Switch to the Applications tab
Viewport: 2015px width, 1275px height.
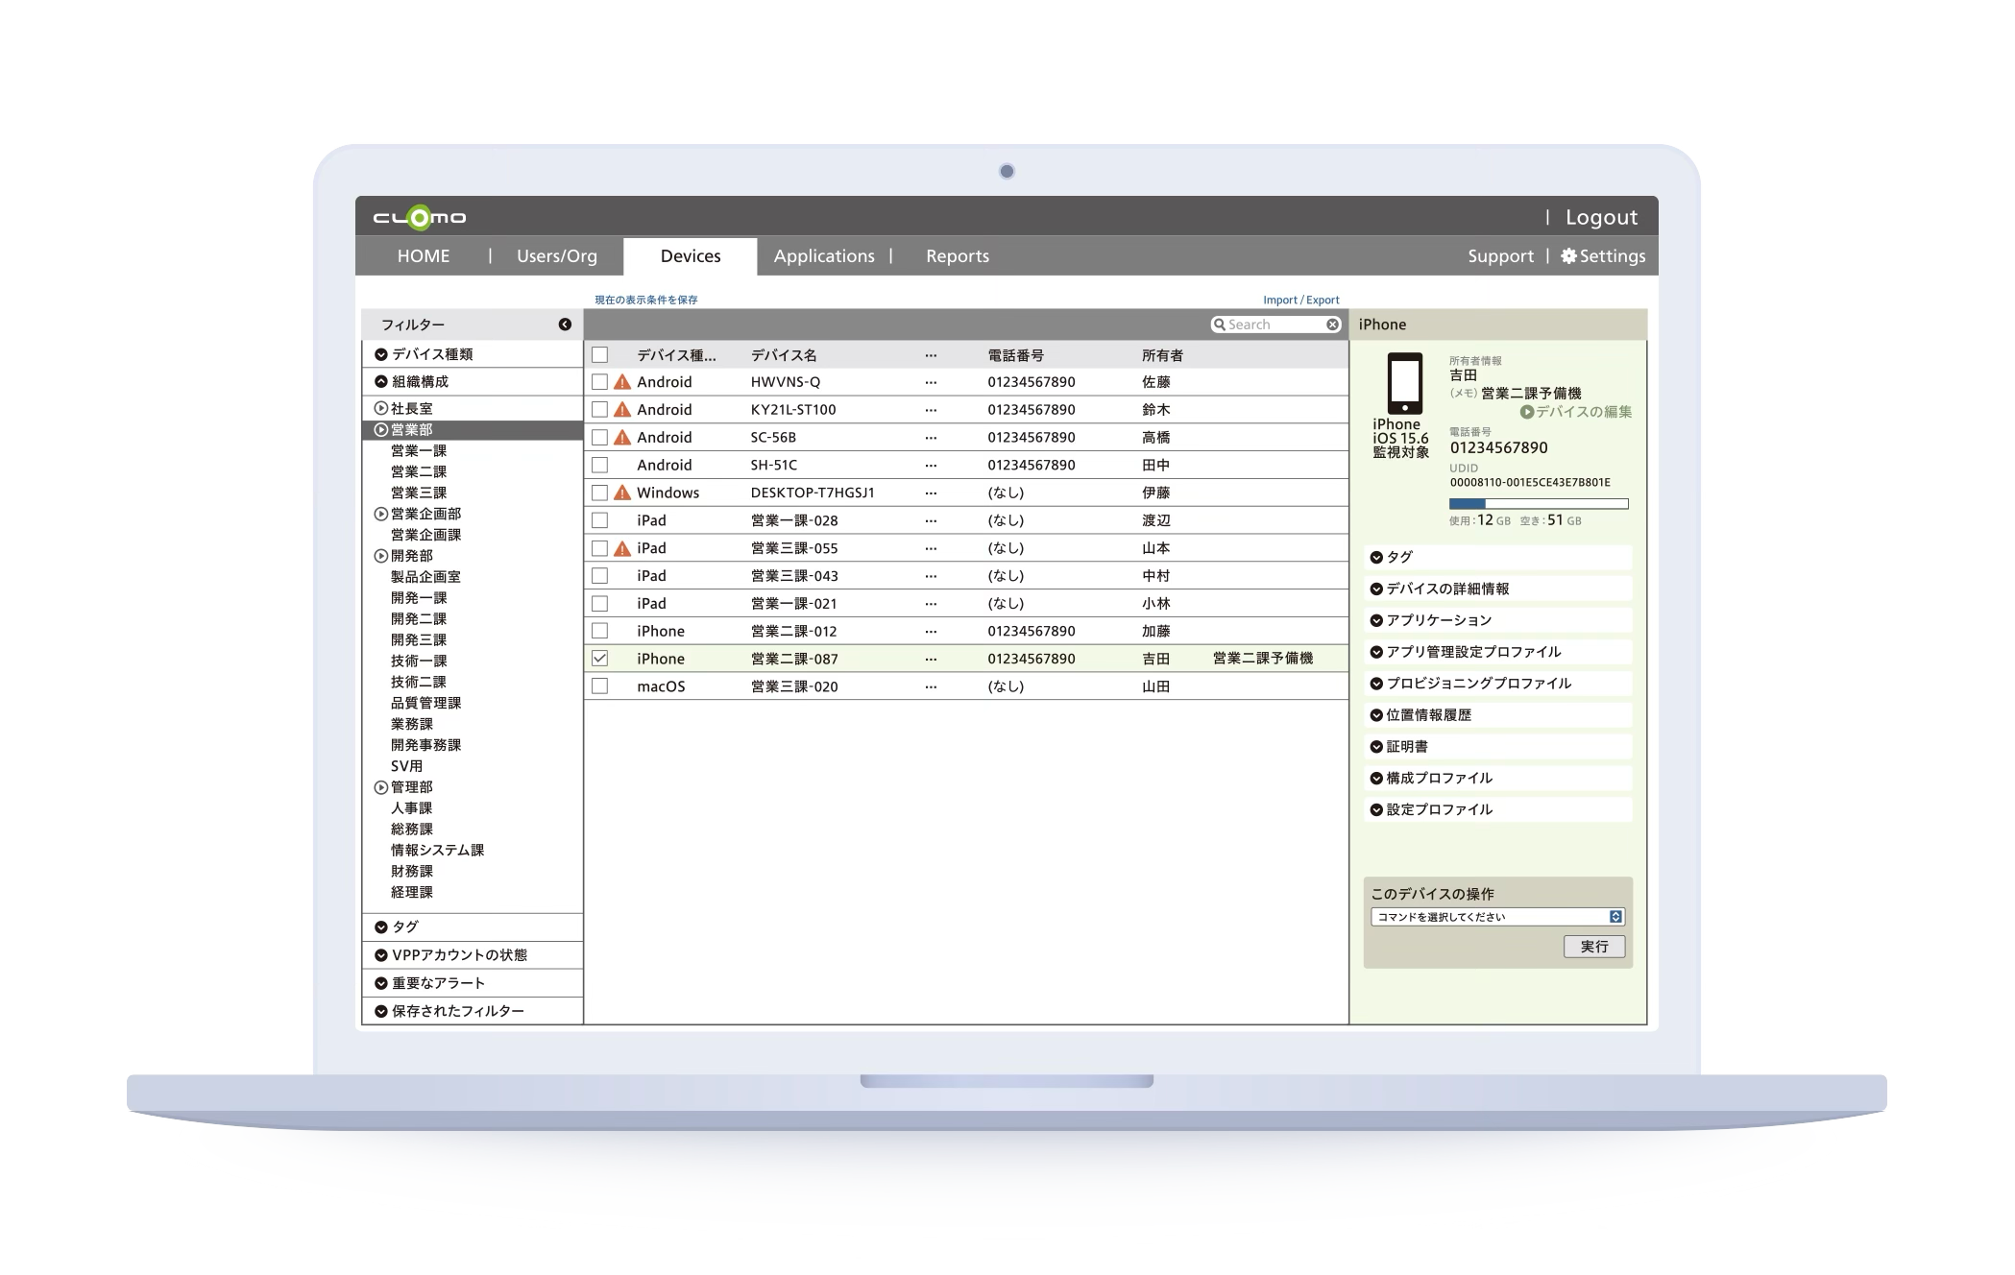[x=824, y=256]
